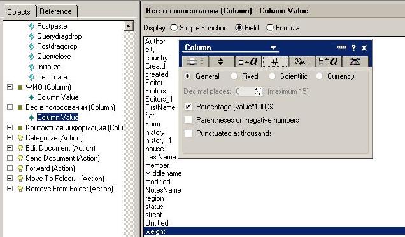
Task: Select the Formula display radio button
Action: tap(270, 27)
